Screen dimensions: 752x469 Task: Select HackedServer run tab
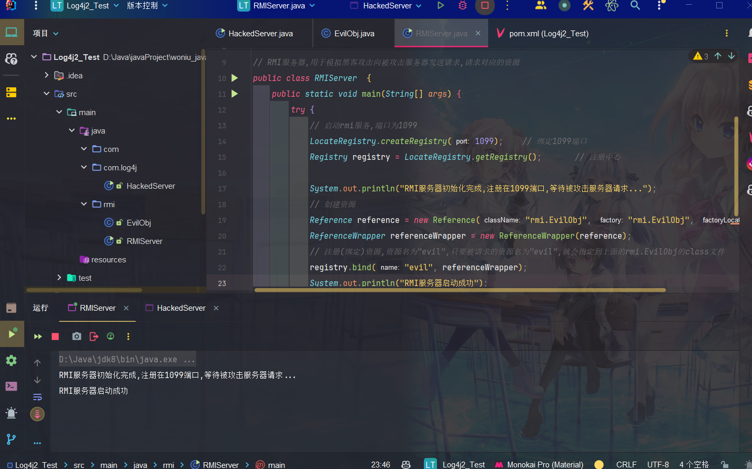point(176,308)
